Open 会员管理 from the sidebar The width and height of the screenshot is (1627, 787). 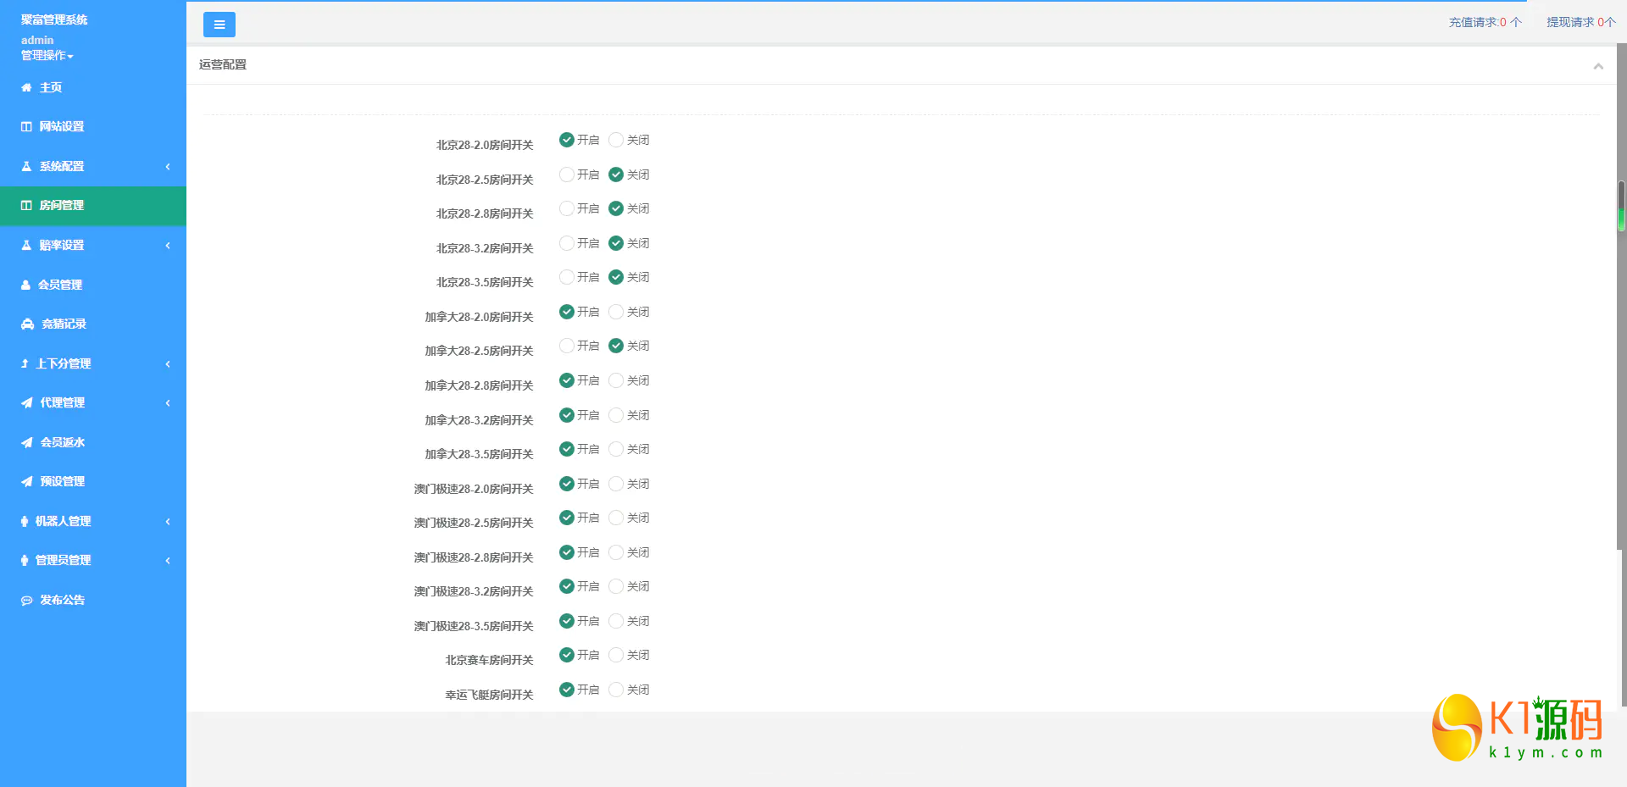click(93, 285)
